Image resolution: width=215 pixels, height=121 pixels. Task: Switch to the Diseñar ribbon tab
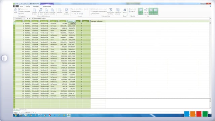28,6
